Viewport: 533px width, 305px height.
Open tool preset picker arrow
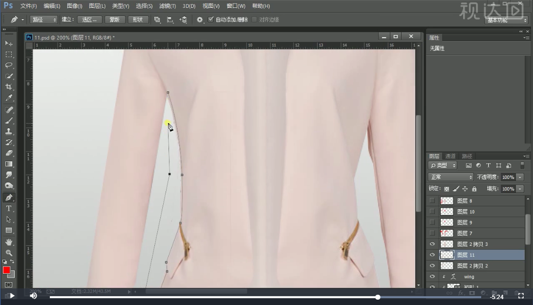pos(22,20)
